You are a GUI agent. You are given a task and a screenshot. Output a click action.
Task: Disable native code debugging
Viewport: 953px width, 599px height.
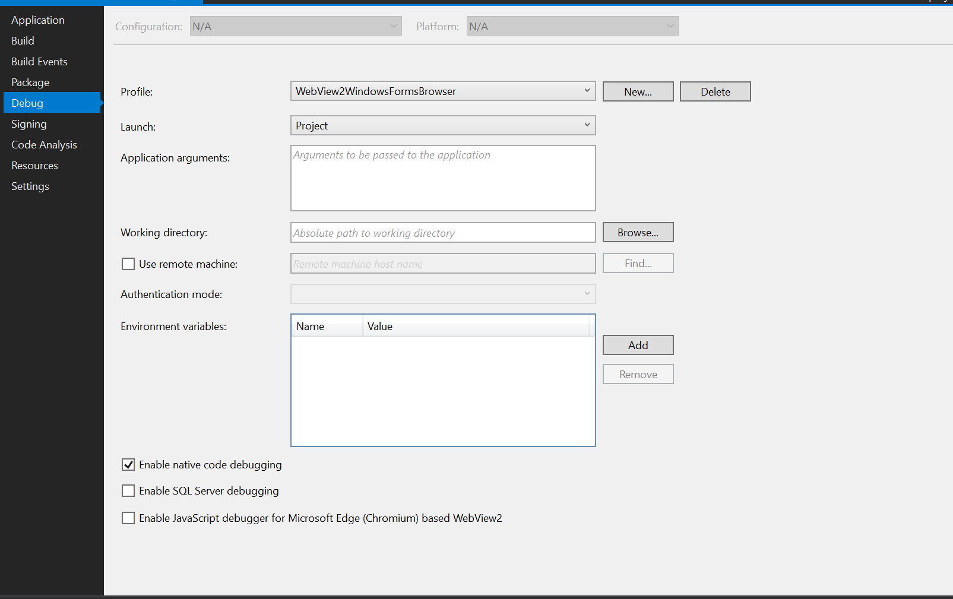tap(128, 464)
